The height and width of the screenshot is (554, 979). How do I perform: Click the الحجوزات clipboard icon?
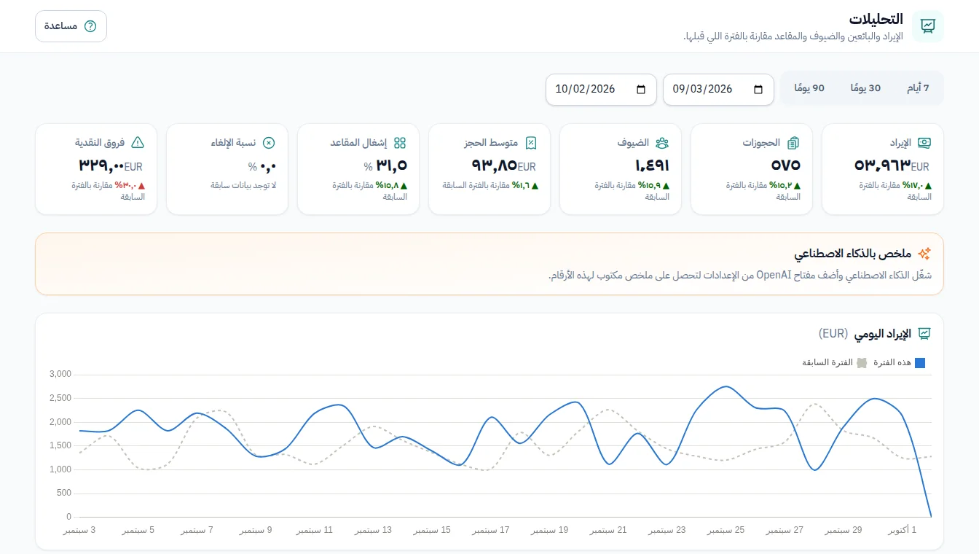[x=793, y=143]
